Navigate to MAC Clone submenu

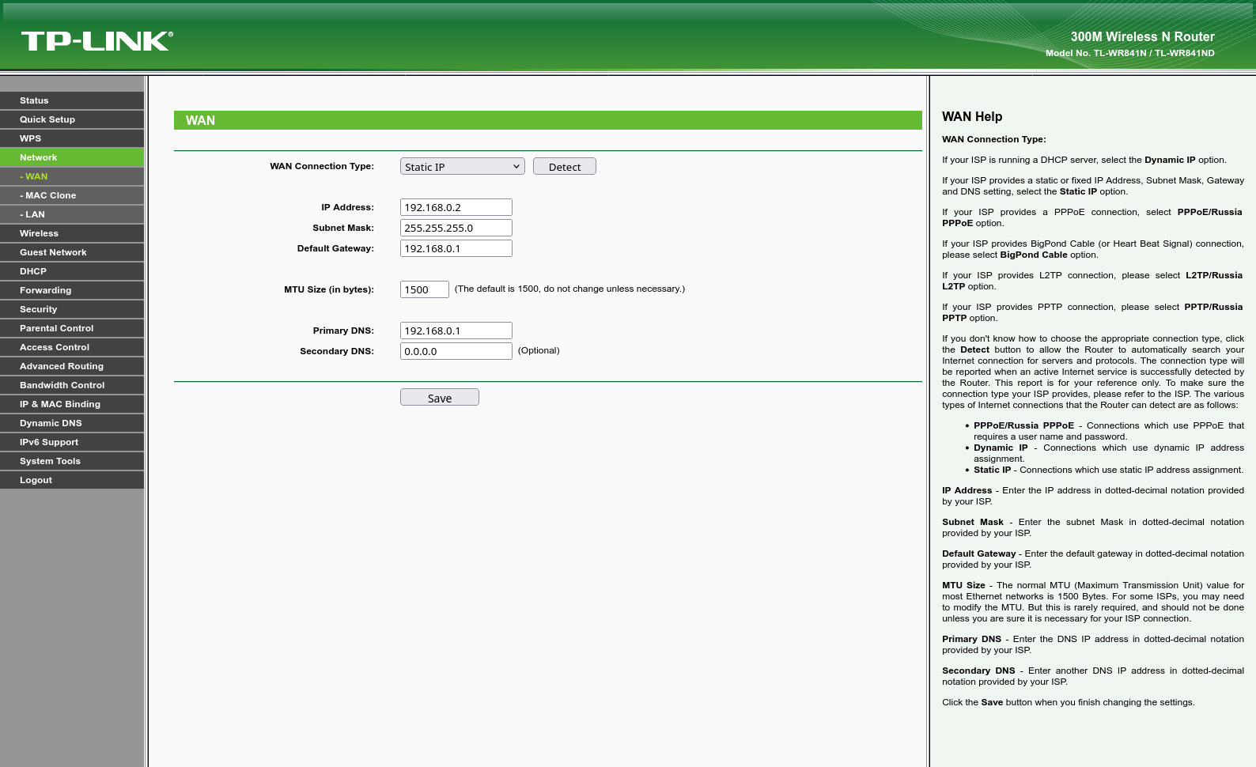[x=72, y=195]
